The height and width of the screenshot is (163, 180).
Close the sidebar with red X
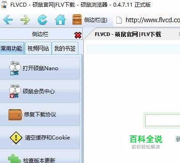click(78, 35)
